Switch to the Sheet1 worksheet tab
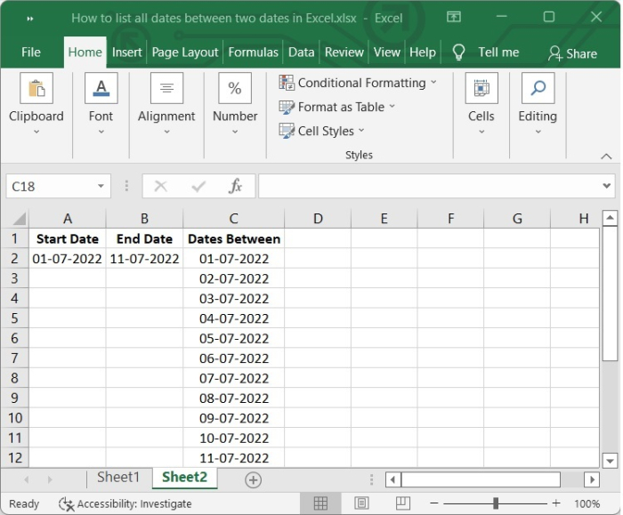The height and width of the screenshot is (515, 623). click(118, 478)
